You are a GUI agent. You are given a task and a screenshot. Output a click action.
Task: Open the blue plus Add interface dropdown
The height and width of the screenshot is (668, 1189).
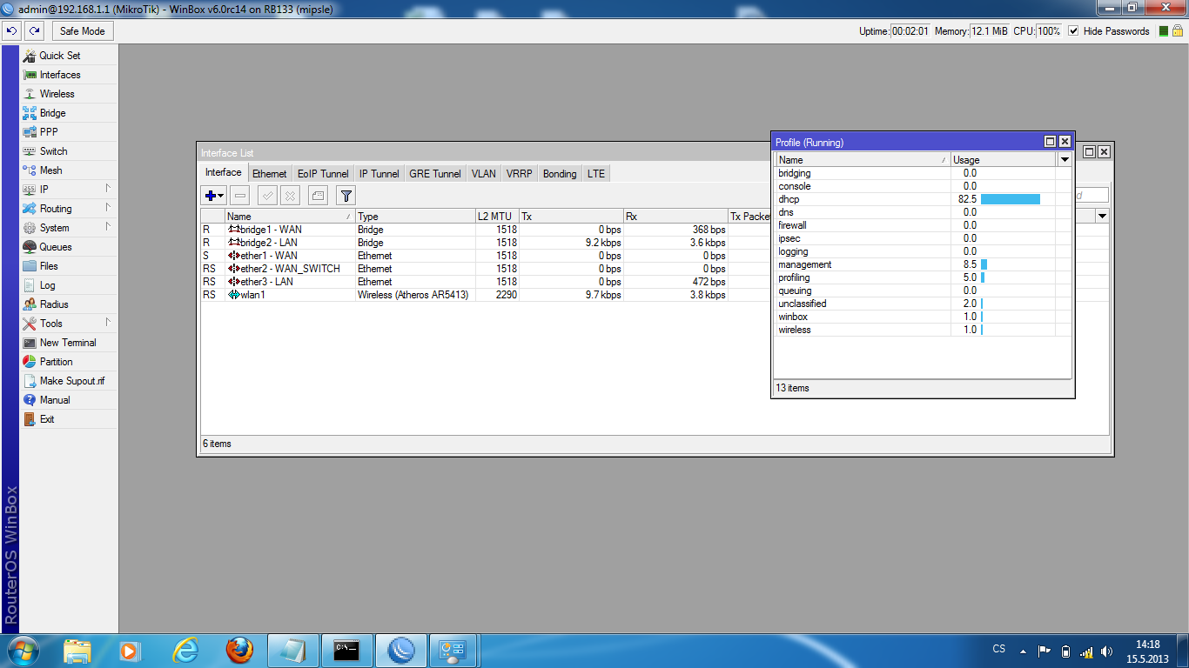tap(214, 196)
